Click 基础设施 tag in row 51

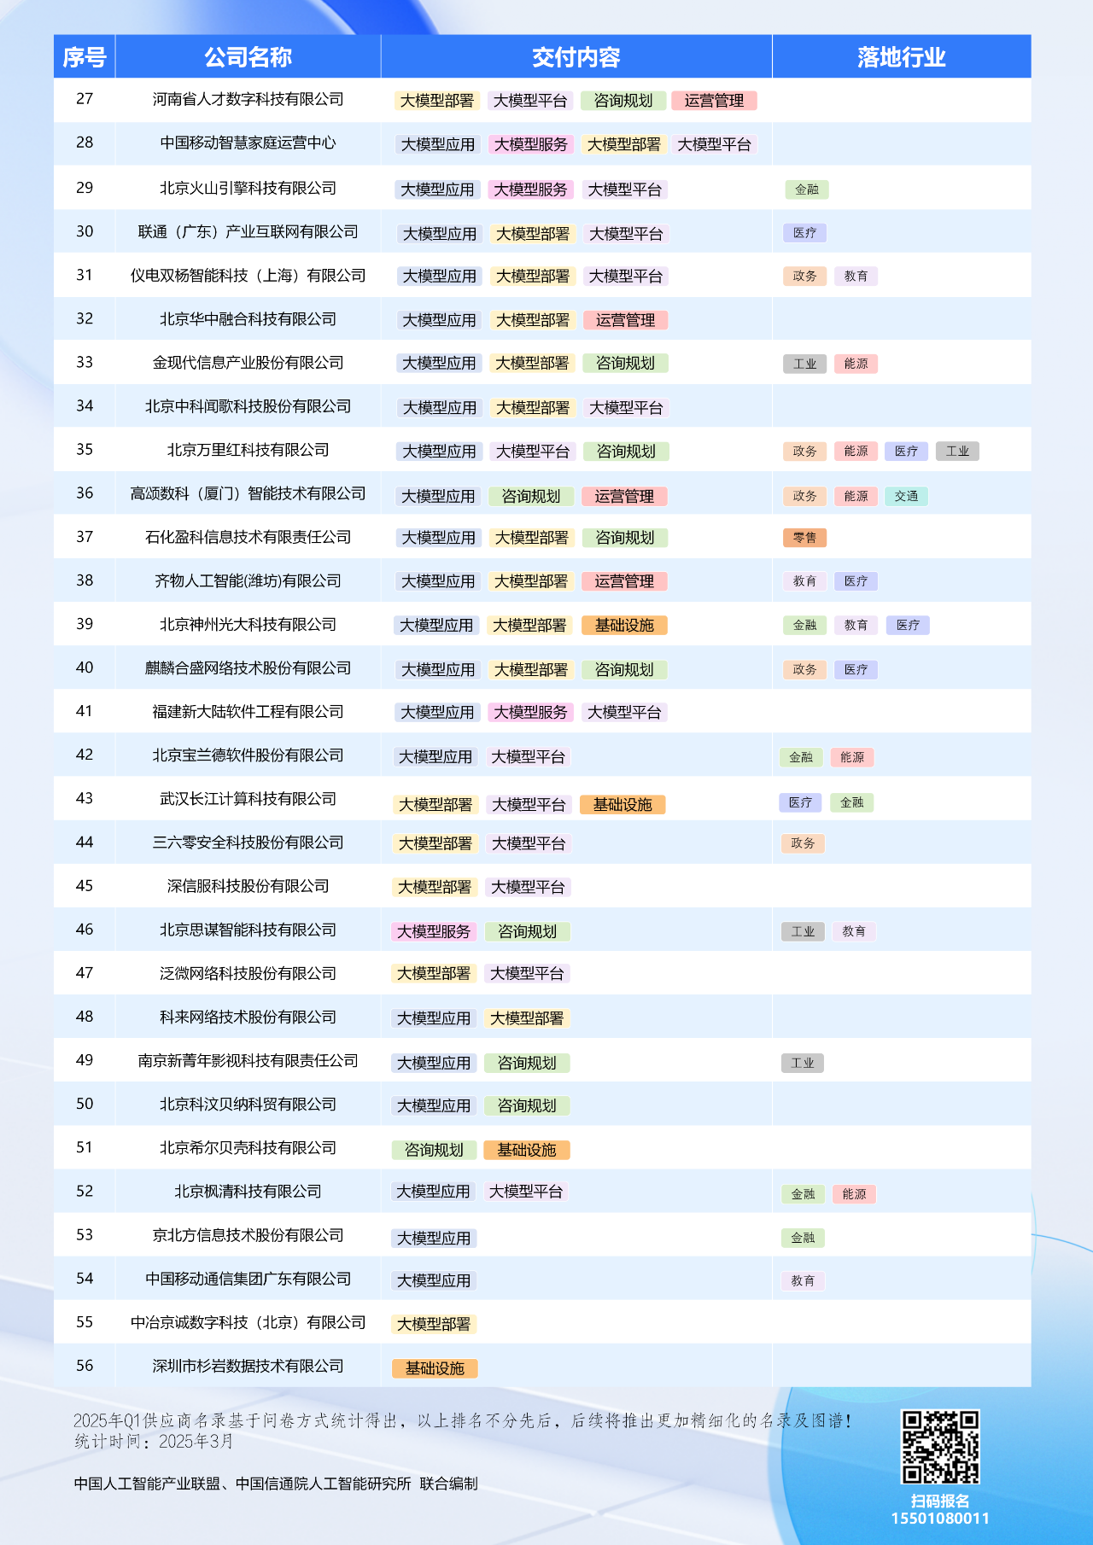pyautogui.click(x=527, y=1150)
